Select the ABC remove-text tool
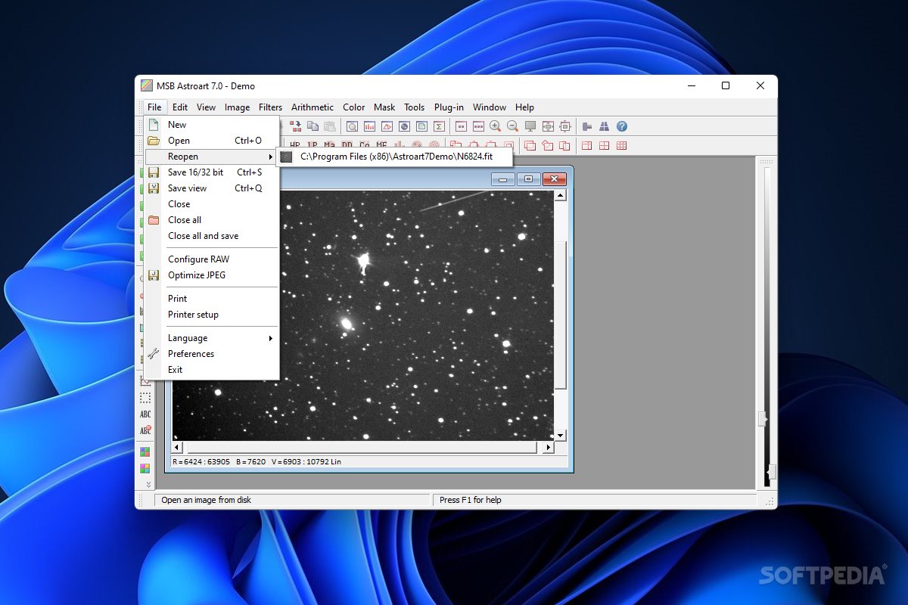 pyautogui.click(x=145, y=430)
